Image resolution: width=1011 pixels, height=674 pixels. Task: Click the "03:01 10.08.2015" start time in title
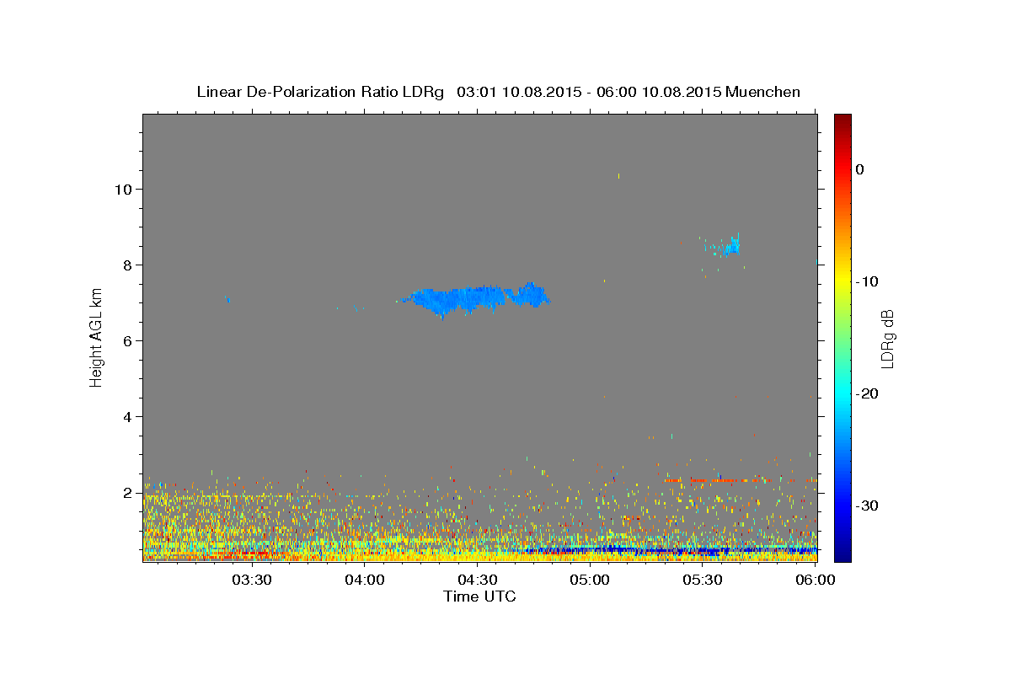click(518, 92)
